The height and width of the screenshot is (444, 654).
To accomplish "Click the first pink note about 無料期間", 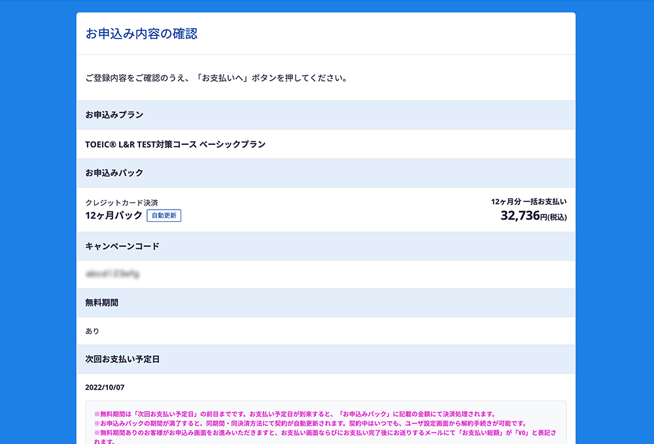I will click(294, 414).
